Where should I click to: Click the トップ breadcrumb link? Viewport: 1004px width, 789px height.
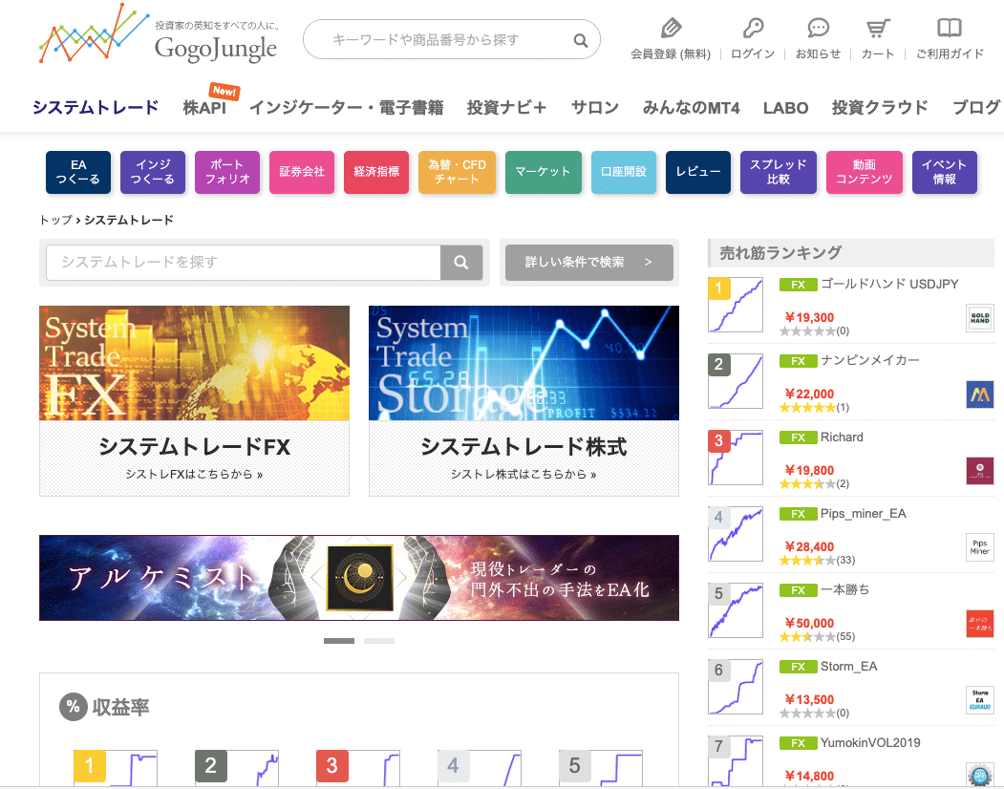pos(55,220)
